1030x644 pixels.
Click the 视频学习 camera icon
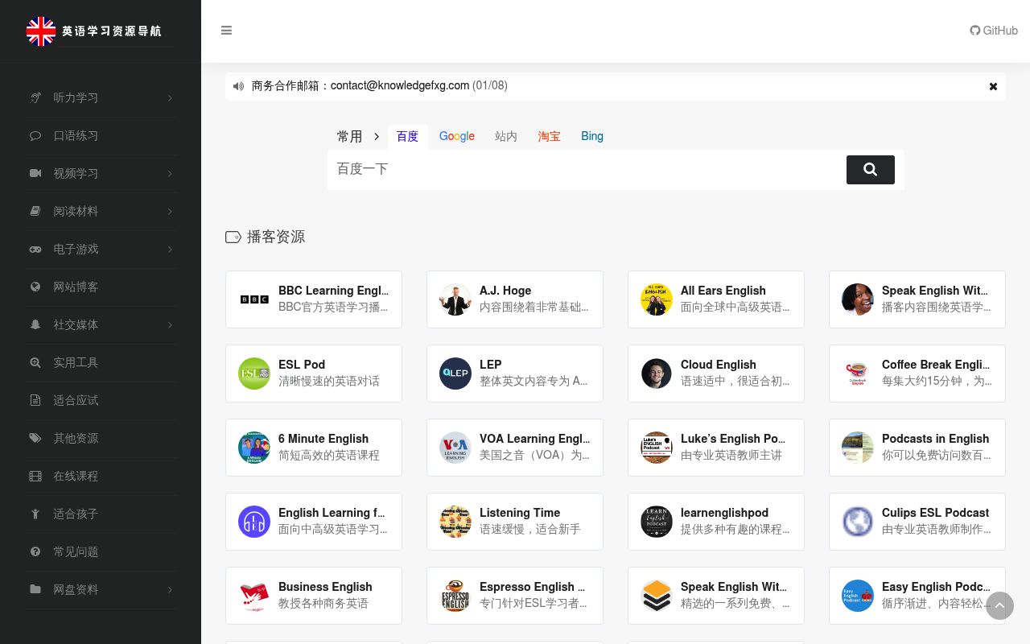click(x=35, y=174)
